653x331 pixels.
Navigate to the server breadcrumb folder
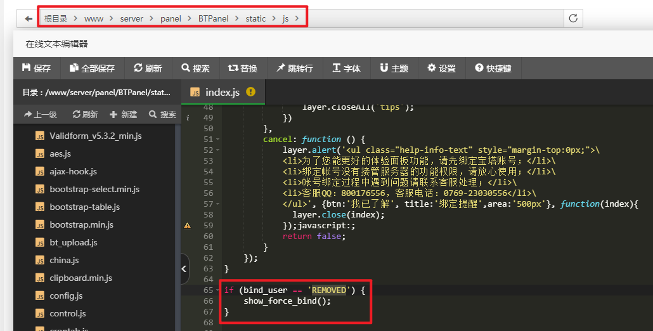tap(132, 19)
